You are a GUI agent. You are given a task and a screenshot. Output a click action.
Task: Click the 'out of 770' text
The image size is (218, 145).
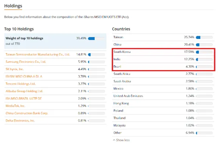tap(13, 44)
